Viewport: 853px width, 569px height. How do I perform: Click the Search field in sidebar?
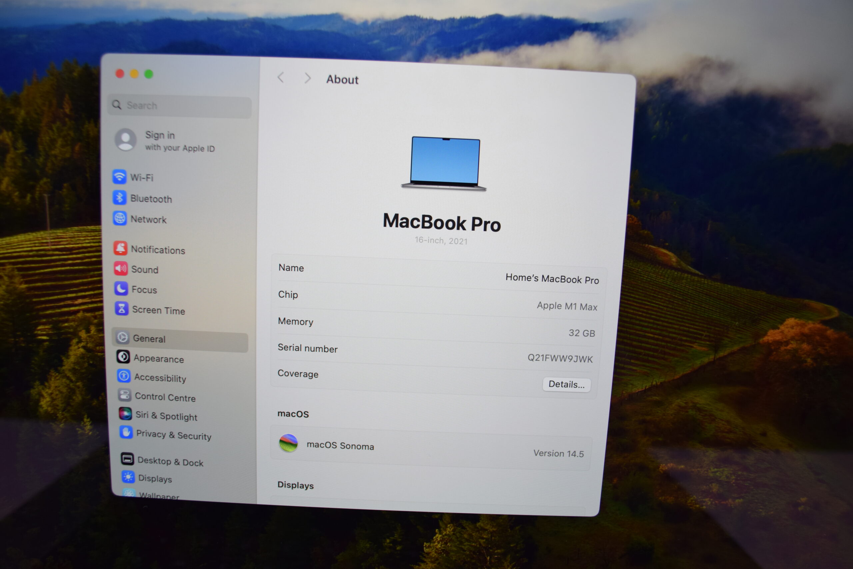click(180, 106)
